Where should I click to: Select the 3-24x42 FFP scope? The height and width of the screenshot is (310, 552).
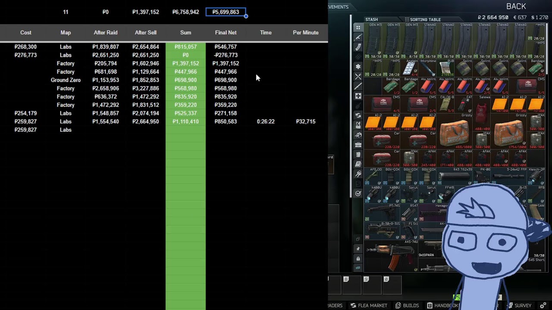509,177
